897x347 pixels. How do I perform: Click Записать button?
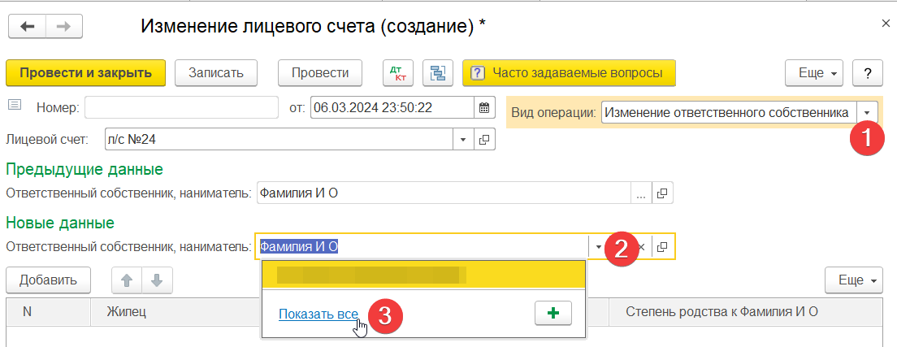[215, 72]
